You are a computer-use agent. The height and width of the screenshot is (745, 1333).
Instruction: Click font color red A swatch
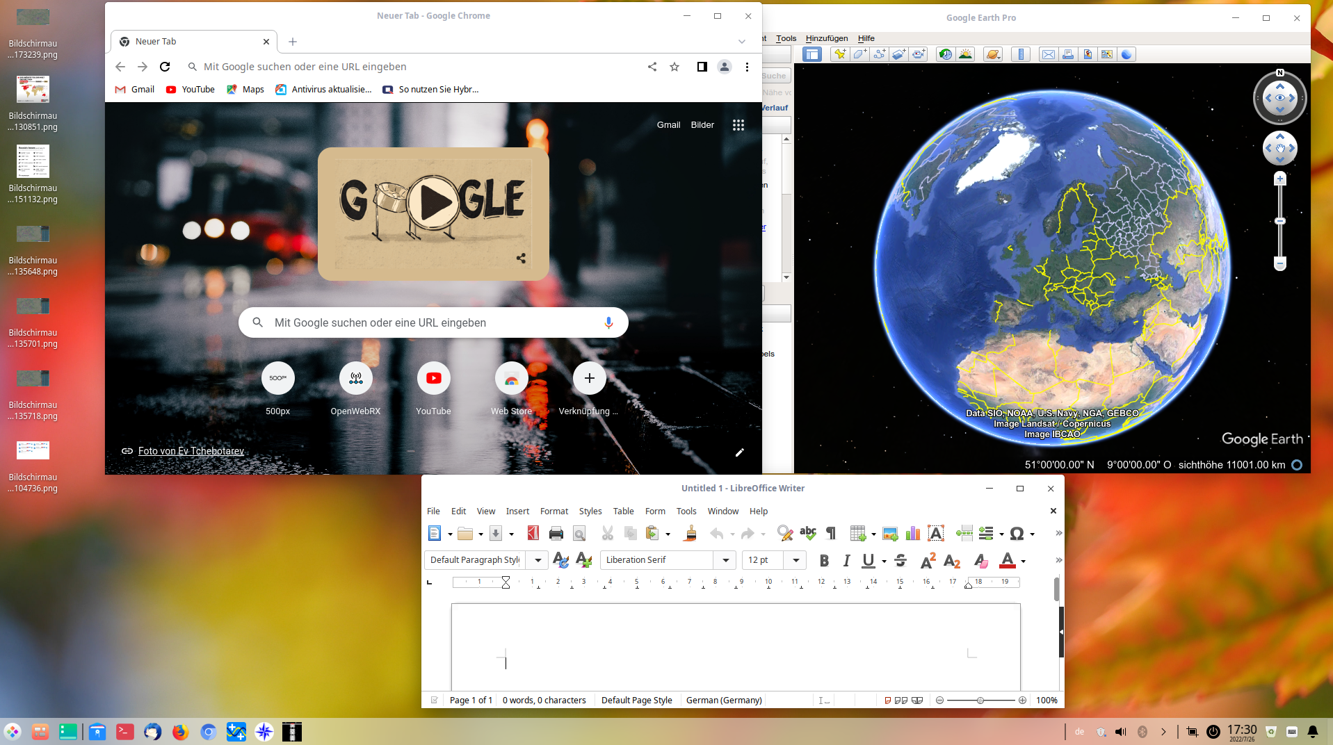click(1007, 560)
